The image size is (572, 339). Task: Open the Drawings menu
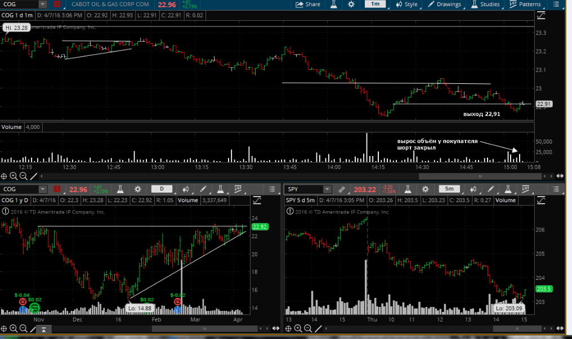[444, 5]
